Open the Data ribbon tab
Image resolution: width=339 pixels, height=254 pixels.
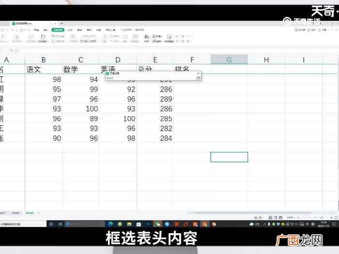click(79, 30)
